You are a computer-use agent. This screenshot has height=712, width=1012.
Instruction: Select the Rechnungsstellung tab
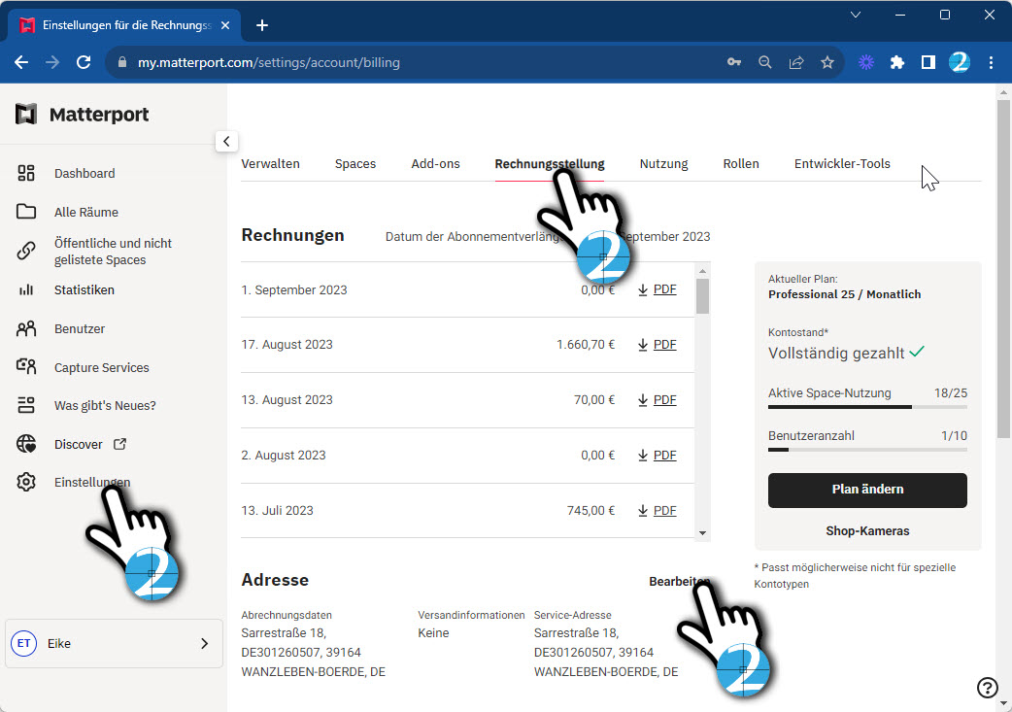pos(550,164)
